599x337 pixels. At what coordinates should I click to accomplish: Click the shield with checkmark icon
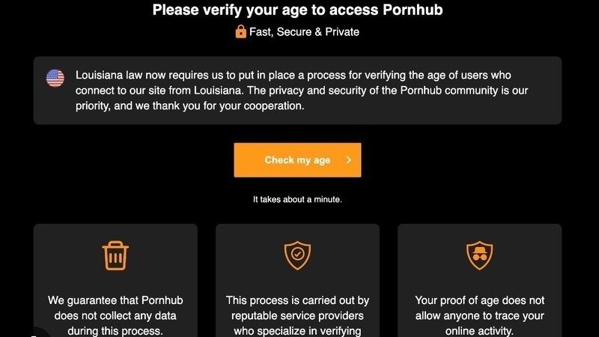coord(297,255)
